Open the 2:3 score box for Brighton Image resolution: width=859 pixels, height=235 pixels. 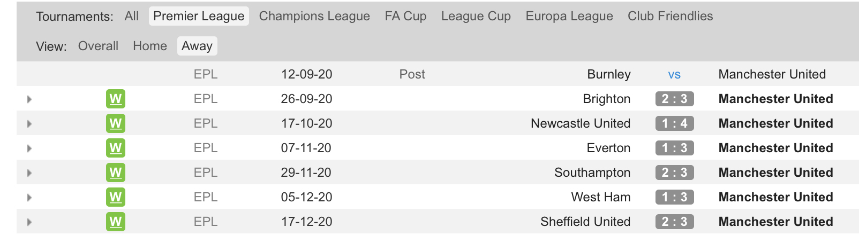click(674, 99)
